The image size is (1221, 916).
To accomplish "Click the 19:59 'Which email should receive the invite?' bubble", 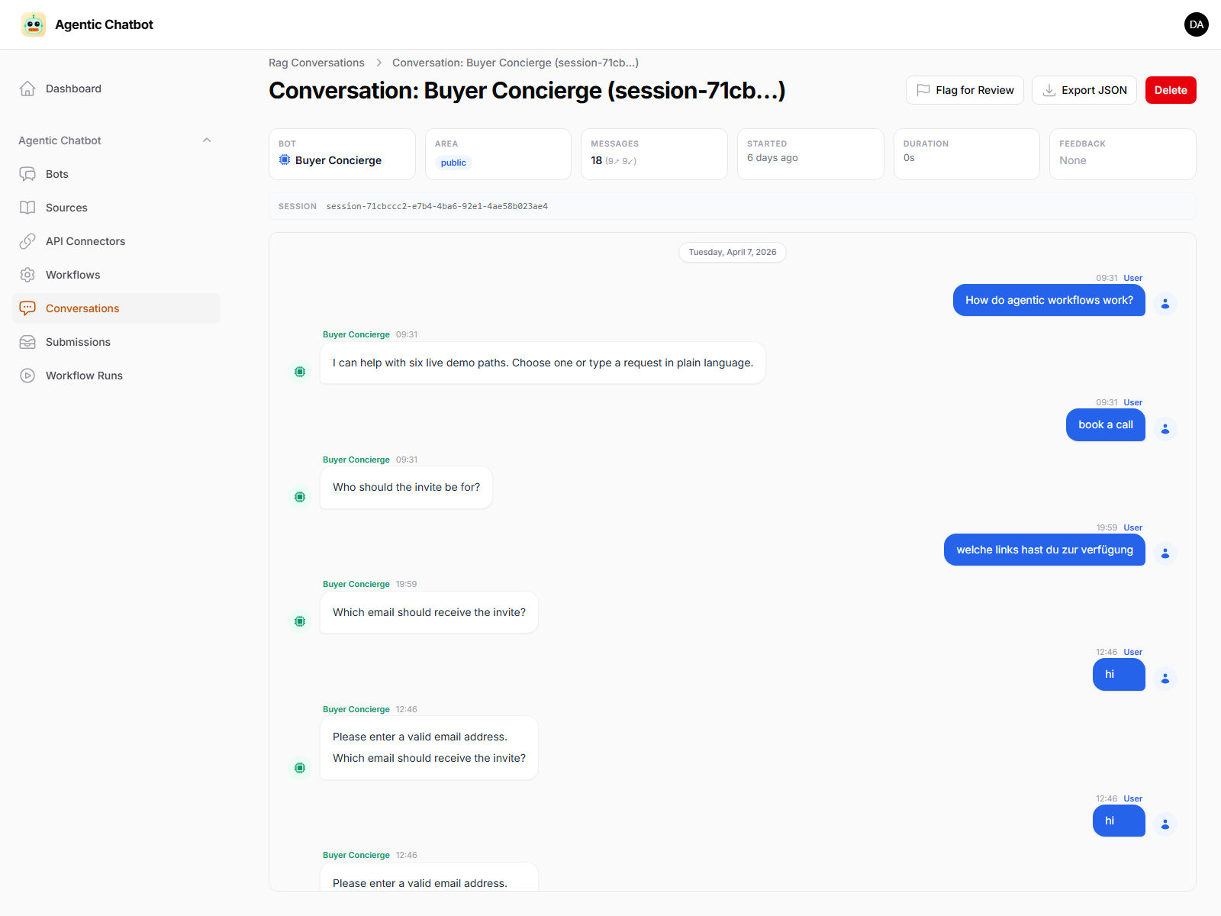I will (x=430, y=612).
